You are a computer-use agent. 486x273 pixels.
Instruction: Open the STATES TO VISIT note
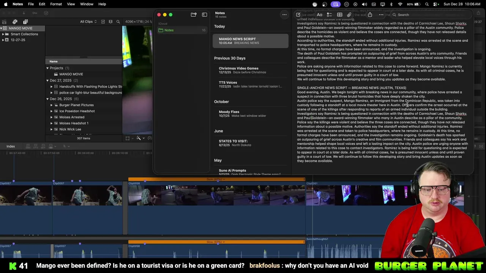[x=251, y=143]
